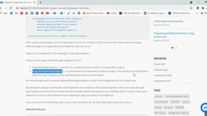The image size is (207, 116).
Task: Open the Android robot bookmark
Action: click(74, 13)
